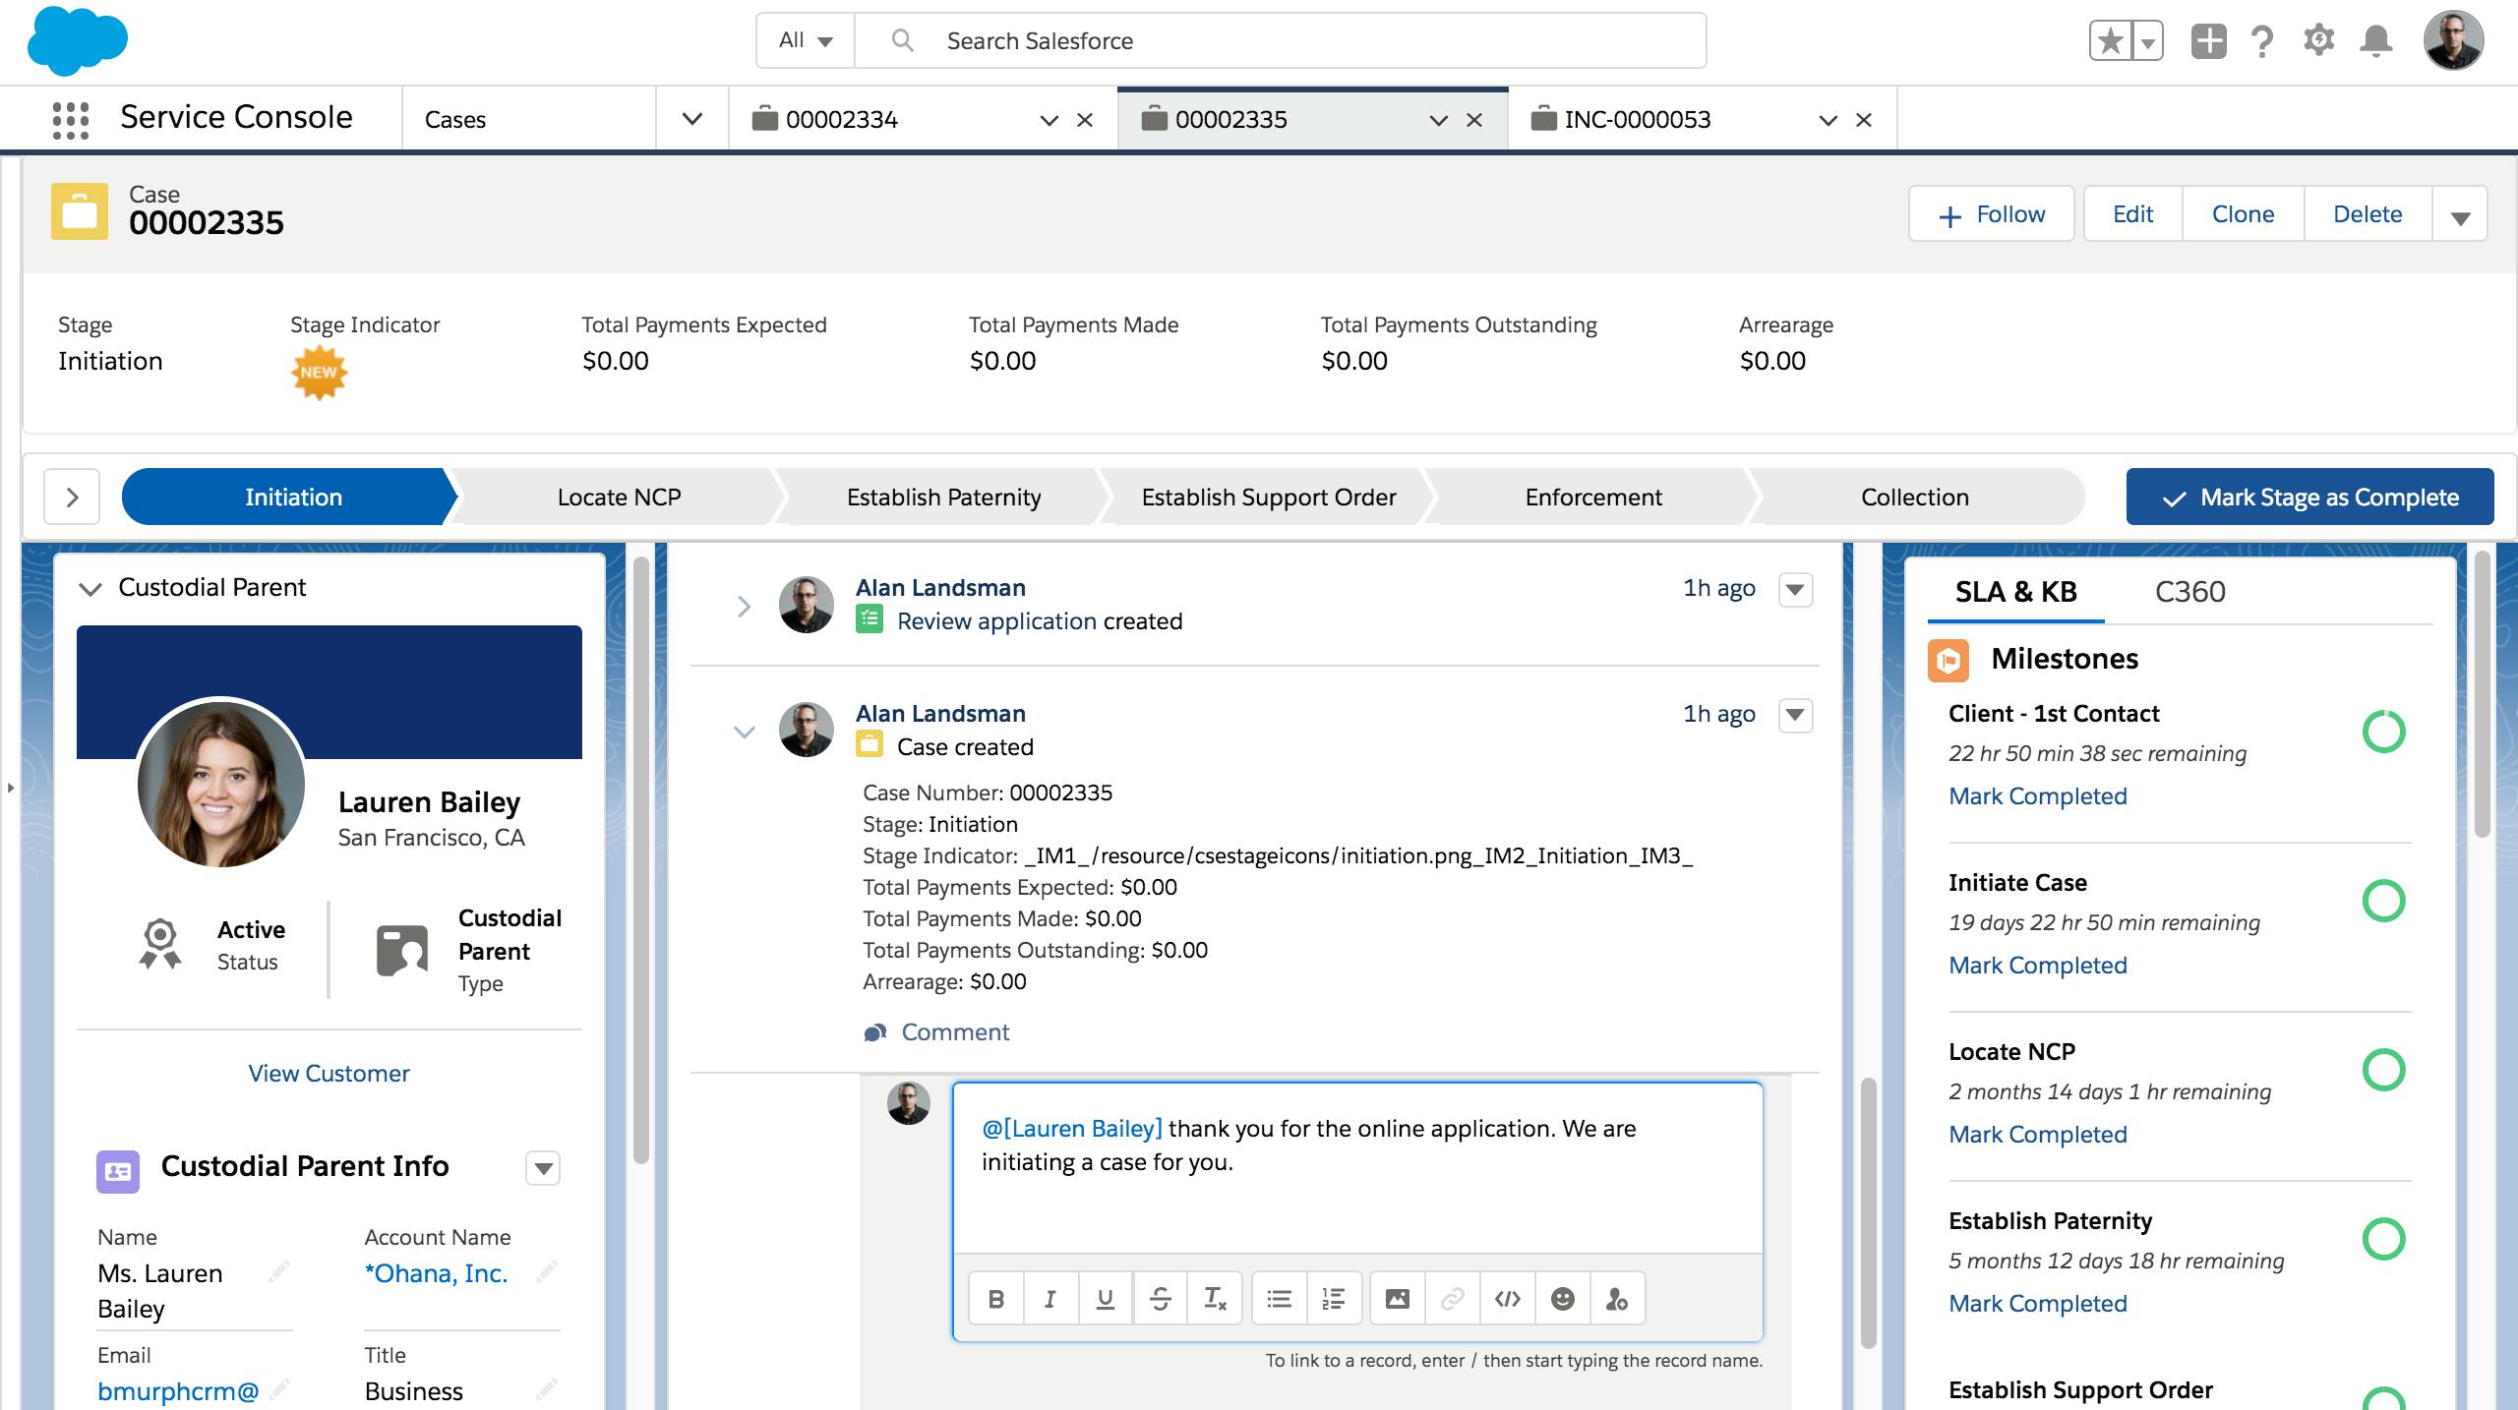Open the Setup gear icon
The width and height of the screenshot is (2518, 1410).
[2318, 41]
